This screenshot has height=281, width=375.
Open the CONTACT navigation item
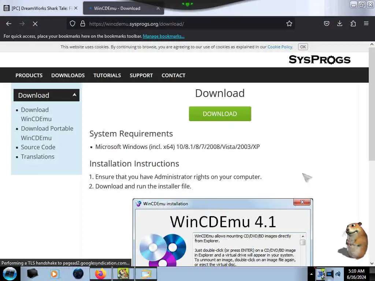tap(173, 75)
